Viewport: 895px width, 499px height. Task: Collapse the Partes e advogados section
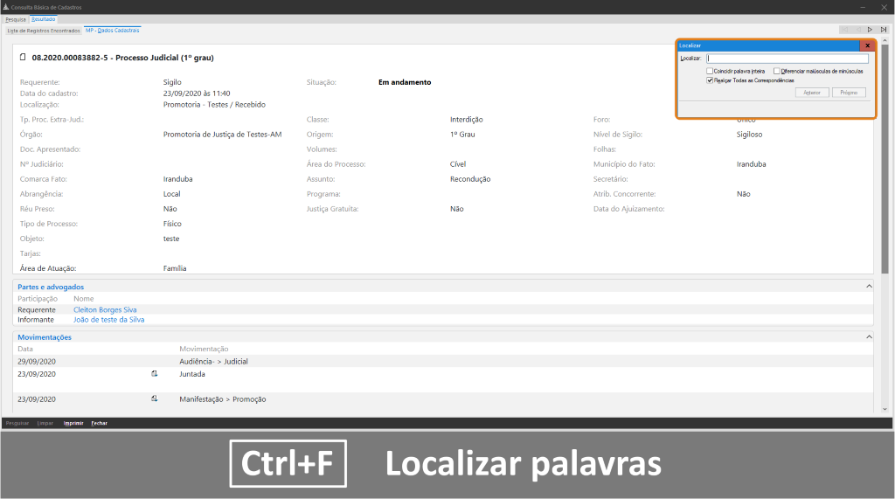[869, 286]
